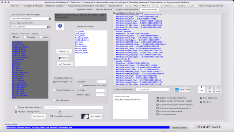Jump to End of output log
The height and width of the screenshot is (132, 234).
218,89
